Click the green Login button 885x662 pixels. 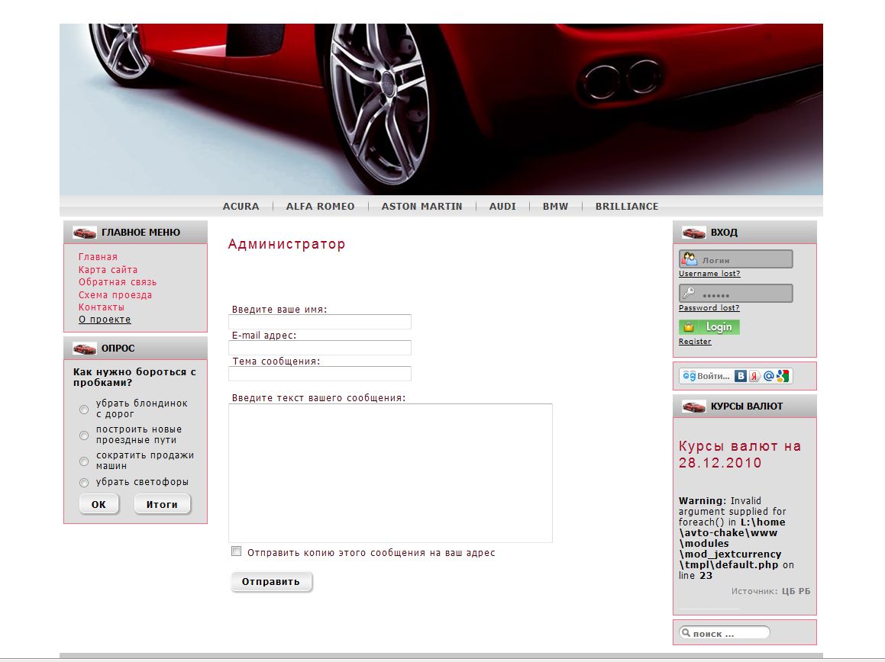point(709,327)
